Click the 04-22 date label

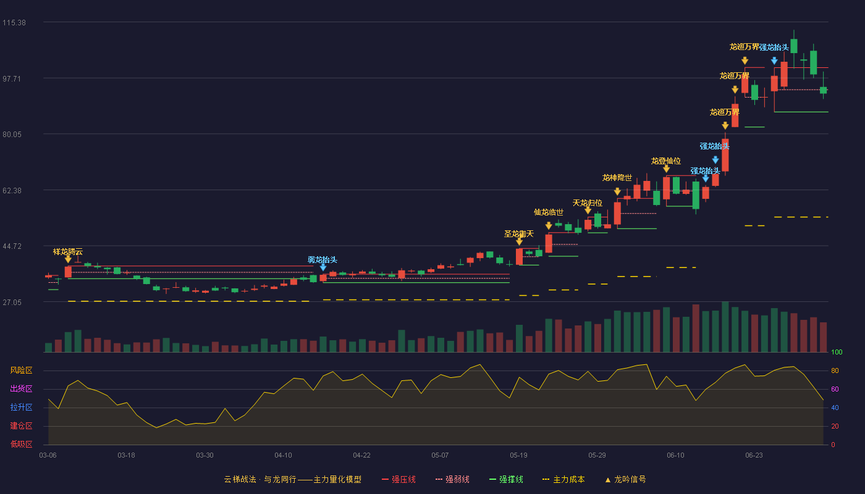pyautogui.click(x=361, y=455)
